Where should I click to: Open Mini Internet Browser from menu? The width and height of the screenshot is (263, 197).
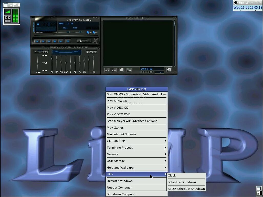click(137, 134)
